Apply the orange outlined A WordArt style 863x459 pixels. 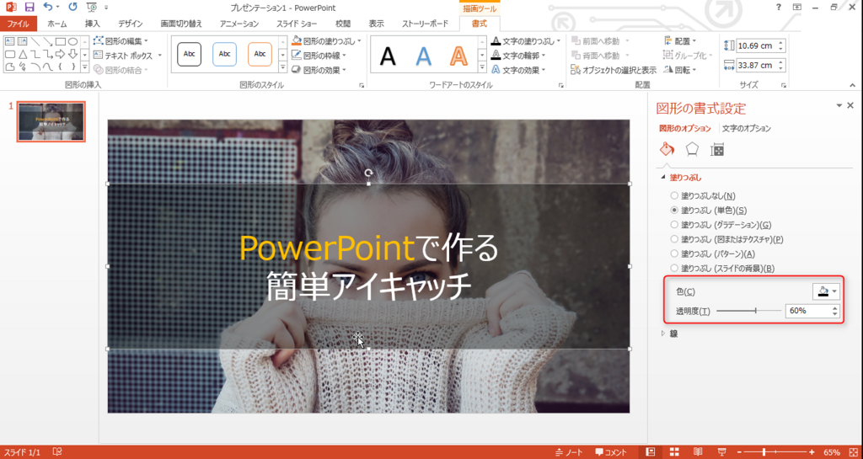458,56
